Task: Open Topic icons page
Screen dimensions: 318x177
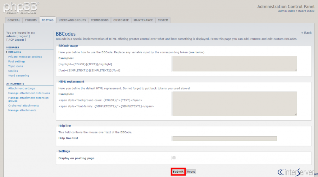Action: (x=16, y=66)
